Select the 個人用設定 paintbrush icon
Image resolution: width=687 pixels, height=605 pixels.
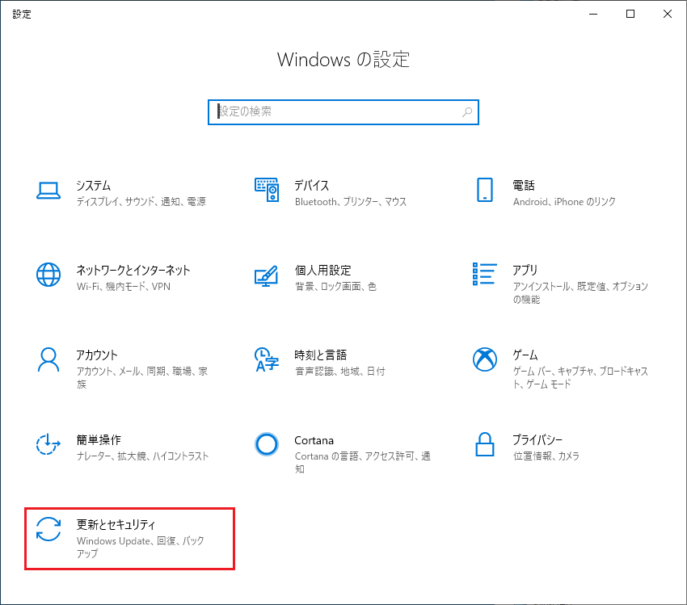tap(267, 275)
